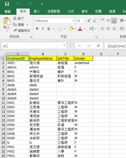
Task: Click 剪下 scissors cut button
Action: 19,18
